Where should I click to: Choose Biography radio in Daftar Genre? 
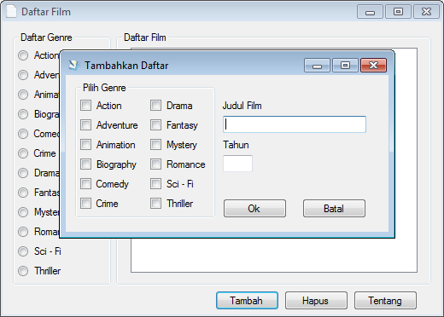(x=23, y=114)
